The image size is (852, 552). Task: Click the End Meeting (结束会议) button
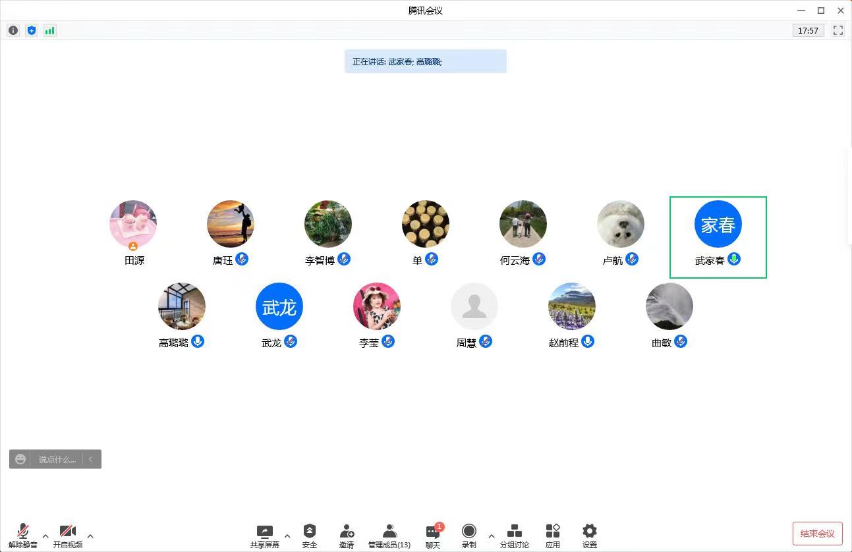[817, 534]
